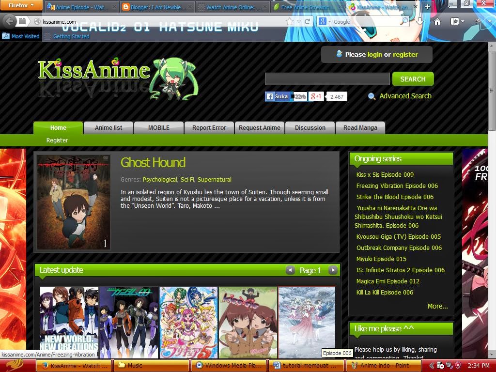The image size is (496, 372).
Task: Open the Home navigation tab
Action: pos(58,128)
